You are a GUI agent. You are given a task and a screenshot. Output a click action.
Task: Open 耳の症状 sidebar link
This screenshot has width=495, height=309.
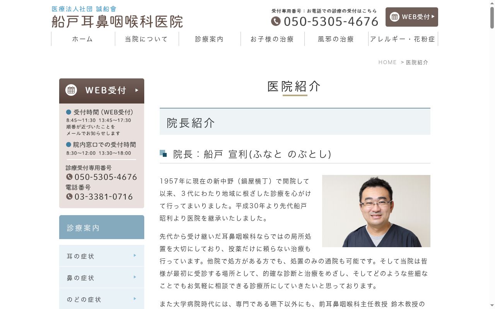pos(102,256)
